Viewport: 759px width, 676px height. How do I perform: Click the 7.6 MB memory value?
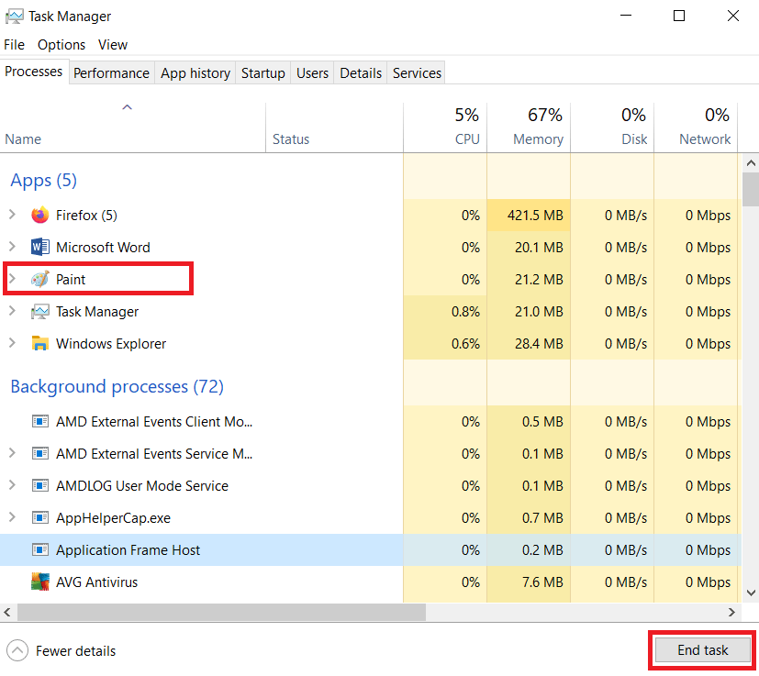(x=542, y=582)
